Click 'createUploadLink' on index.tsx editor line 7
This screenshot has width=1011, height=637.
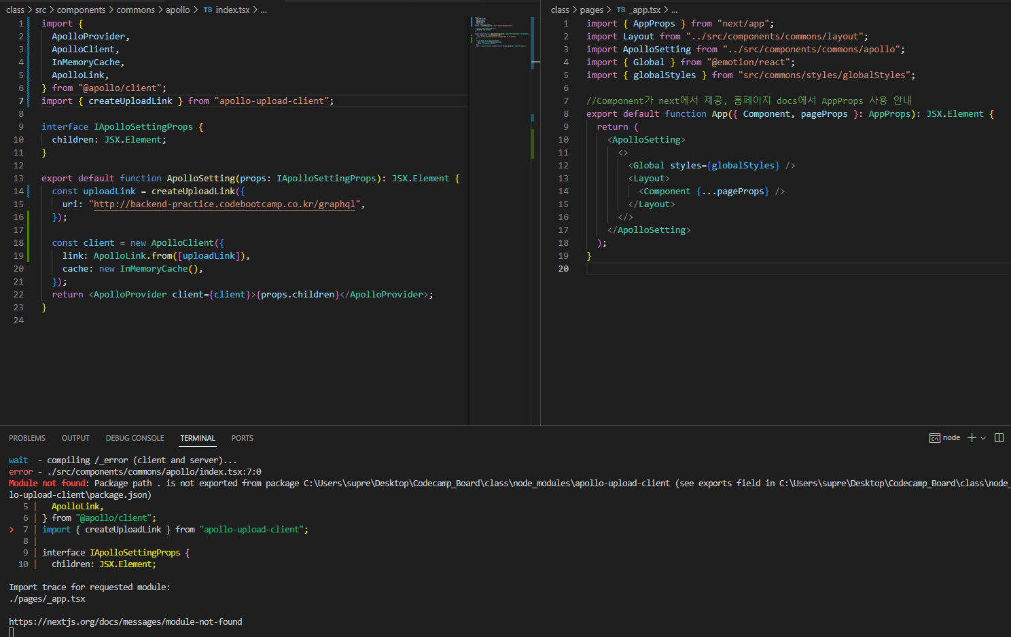130,101
